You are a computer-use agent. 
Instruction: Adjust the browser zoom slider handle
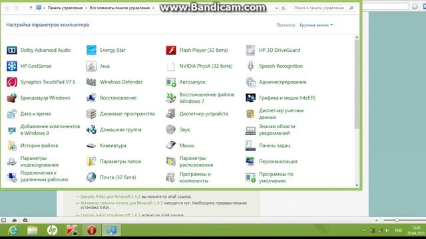tap(397, 220)
